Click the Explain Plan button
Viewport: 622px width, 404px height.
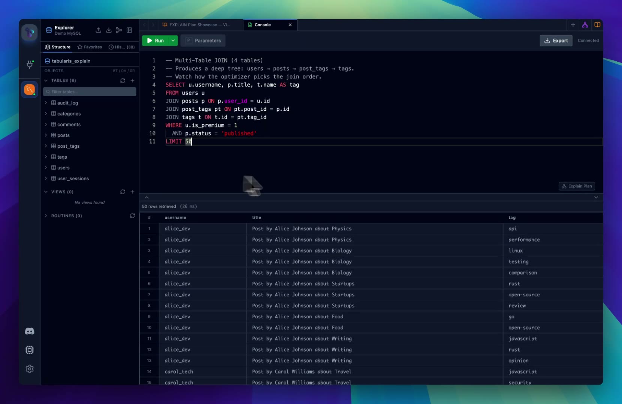click(x=577, y=186)
